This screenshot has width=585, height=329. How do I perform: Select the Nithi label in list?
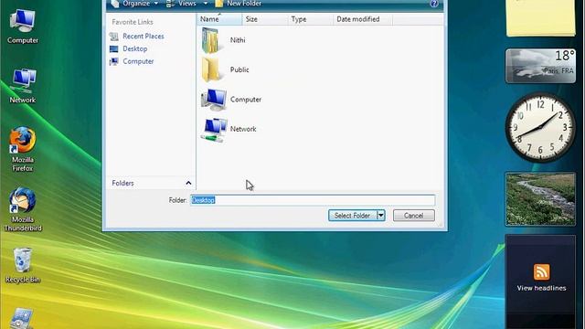click(238, 40)
